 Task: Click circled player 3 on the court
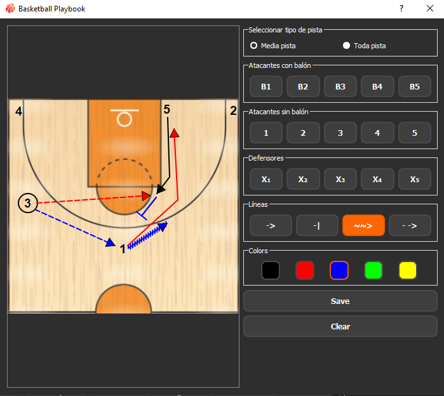point(27,203)
